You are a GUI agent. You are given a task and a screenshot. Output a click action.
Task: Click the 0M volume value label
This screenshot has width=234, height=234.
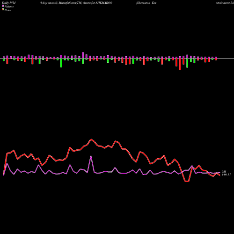point(224,172)
